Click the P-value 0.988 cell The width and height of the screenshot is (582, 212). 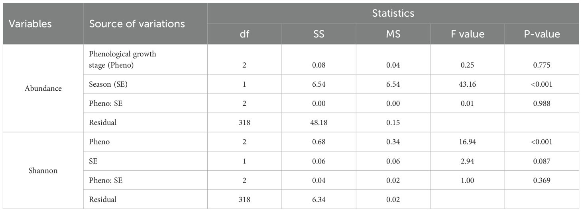tap(541, 103)
